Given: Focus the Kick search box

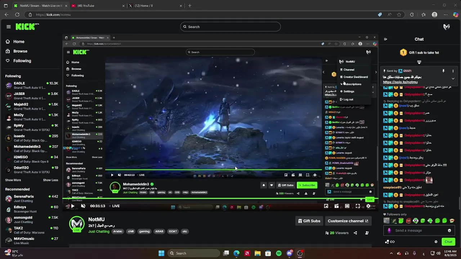Looking at the screenshot, I should (x=230, y=27).
